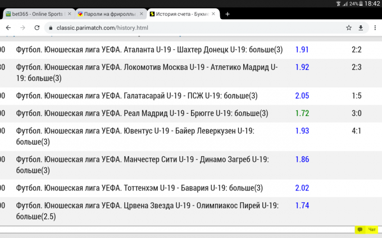Click the lock icon in address bar
Image resolution: width=382 pixels, height=238 pixels.
coord(51,27)
